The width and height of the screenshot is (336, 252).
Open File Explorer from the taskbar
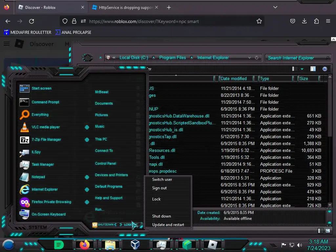pyautogui.click(x=110, y=245)
